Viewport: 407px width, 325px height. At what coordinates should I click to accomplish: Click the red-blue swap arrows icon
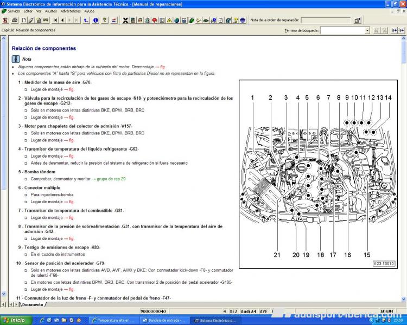[x=114, y=20]
